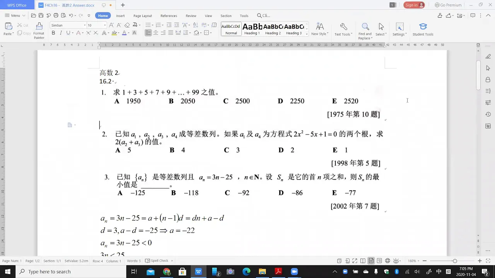Screen dimensions: 495x278
Task: Expand the bullets list dropdown arrow
Action: (x=153, y=25)
